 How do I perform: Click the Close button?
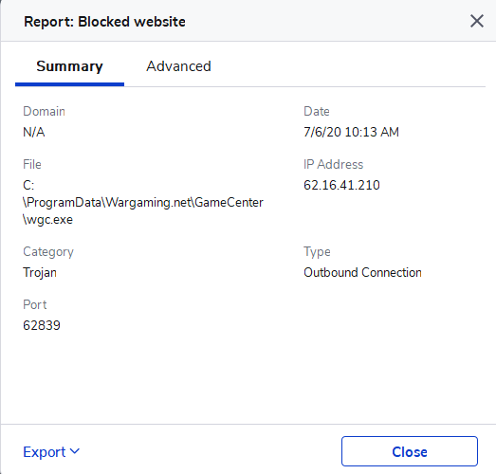(x=410, y=451)
